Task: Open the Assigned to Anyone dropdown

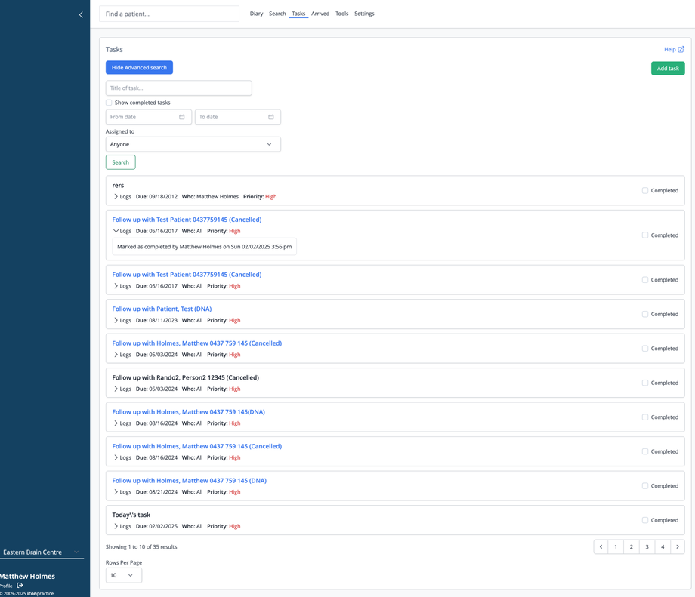Action: [193, 144]
